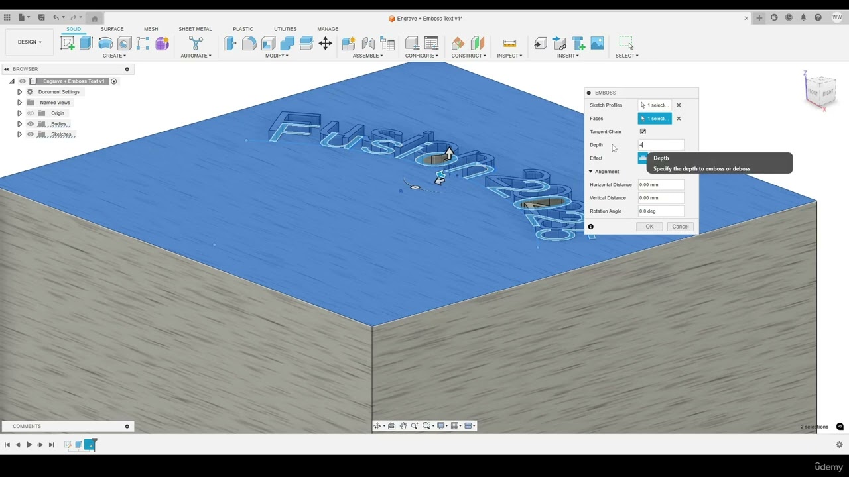Click Cancel in the Emboss dialog
This screenshot has height=477, width=849.
[680, 227]
